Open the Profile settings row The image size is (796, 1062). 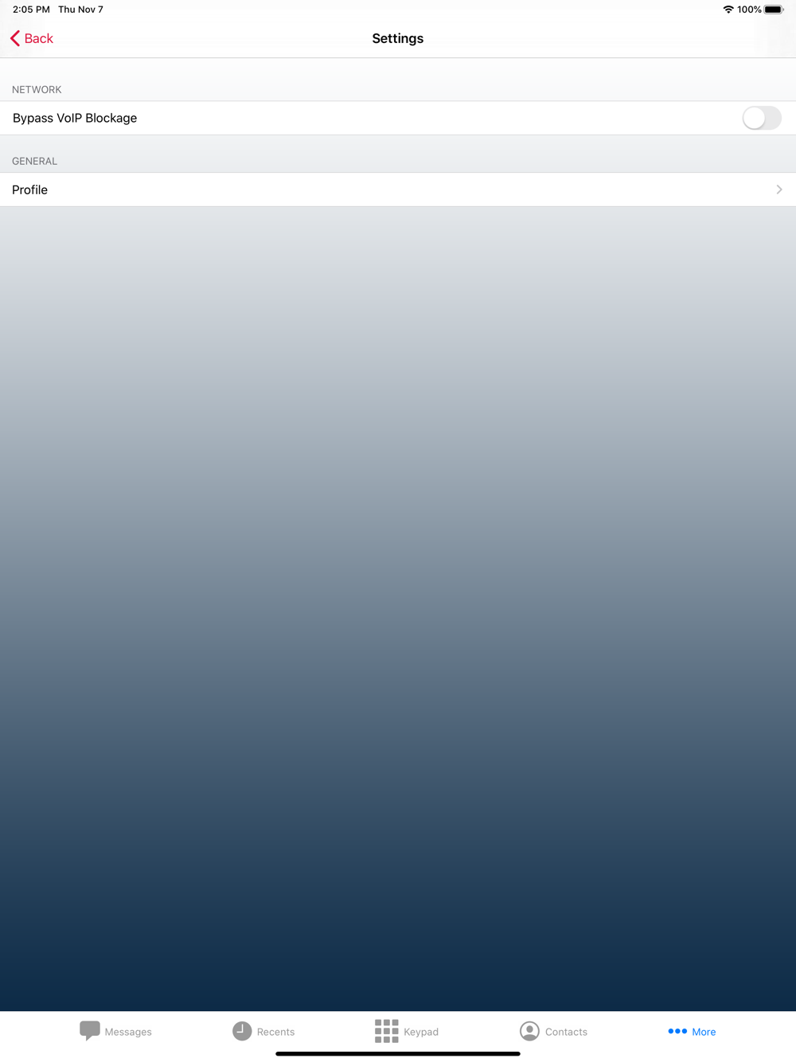pyautogui.click(x=398, y=189)
